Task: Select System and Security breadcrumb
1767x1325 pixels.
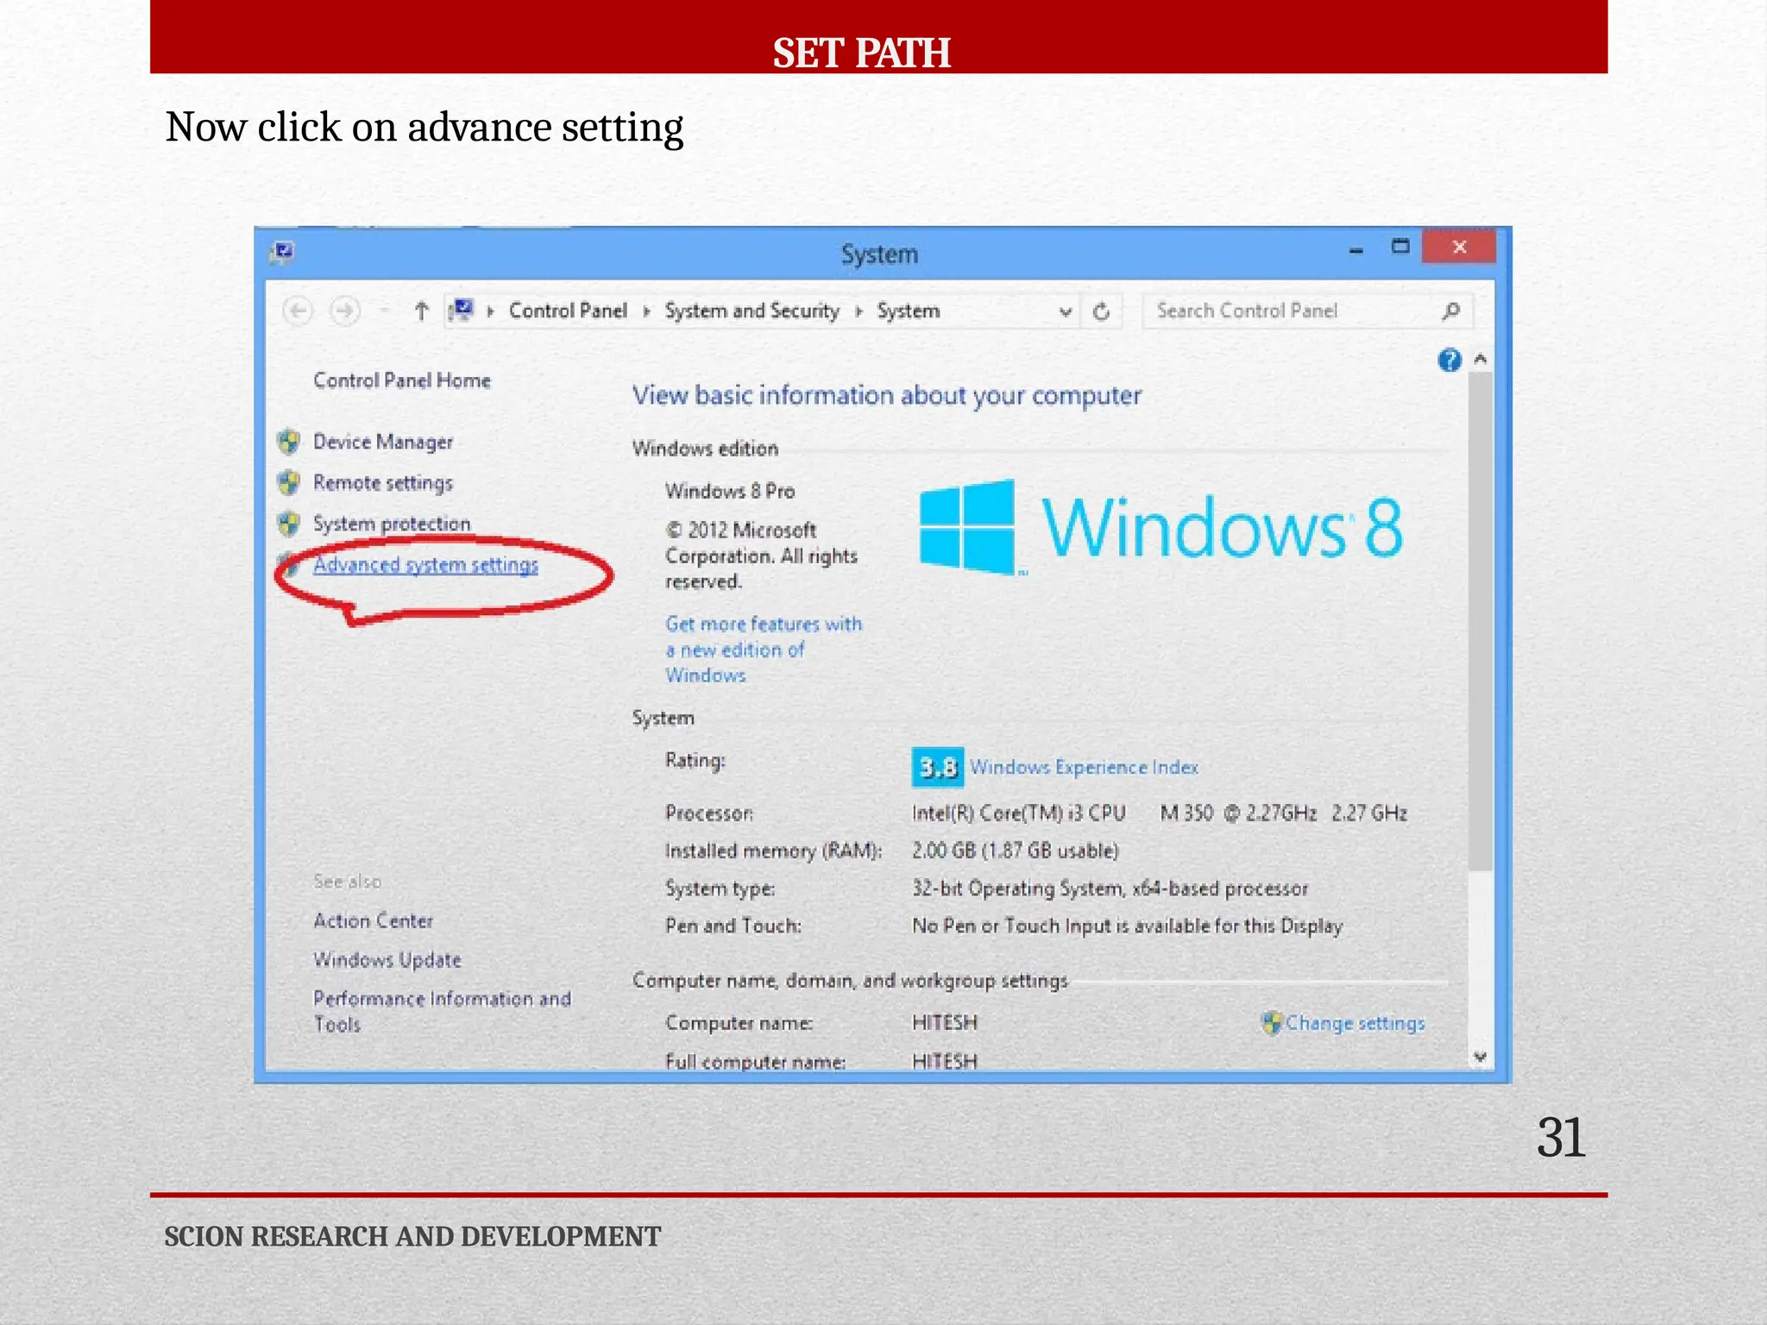Action: click(751, 311)
